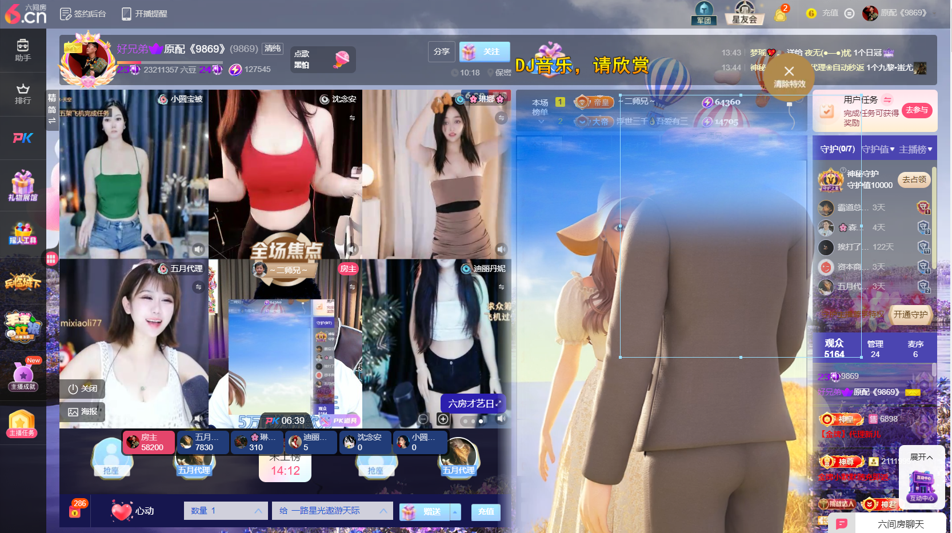Click the 清除特效 clear effects button

click(x=789, y=77)
